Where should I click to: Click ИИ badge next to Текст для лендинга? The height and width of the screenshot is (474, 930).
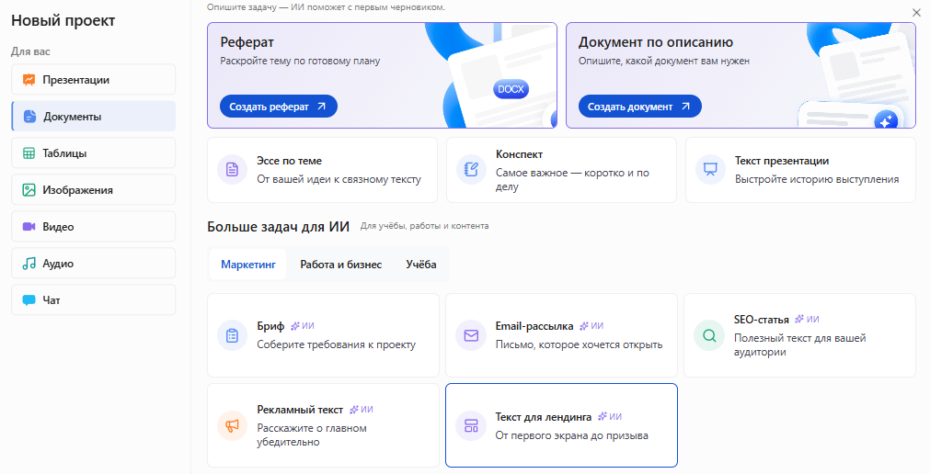pyautogui.click(x=610, y=416)
